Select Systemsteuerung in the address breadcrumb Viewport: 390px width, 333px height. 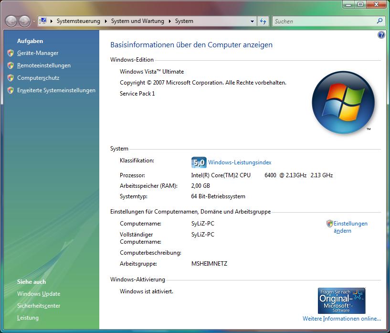tap(78, 21)
